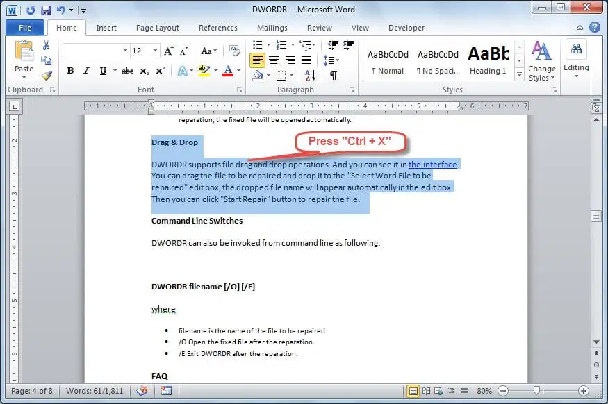Image resolution: width=608 pixels, height=404 pixels.
Task: Click the Undo arrow icon
Action: (x=60, y=10)
